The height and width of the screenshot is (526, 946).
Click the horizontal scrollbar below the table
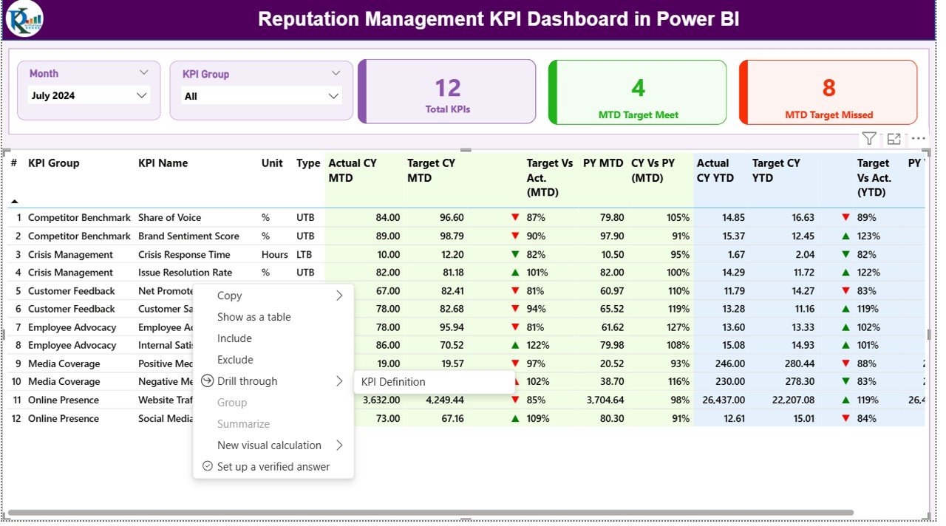[x=429, y=512]
